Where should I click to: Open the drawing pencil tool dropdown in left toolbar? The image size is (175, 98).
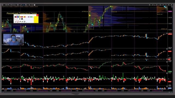pos(21,5)
